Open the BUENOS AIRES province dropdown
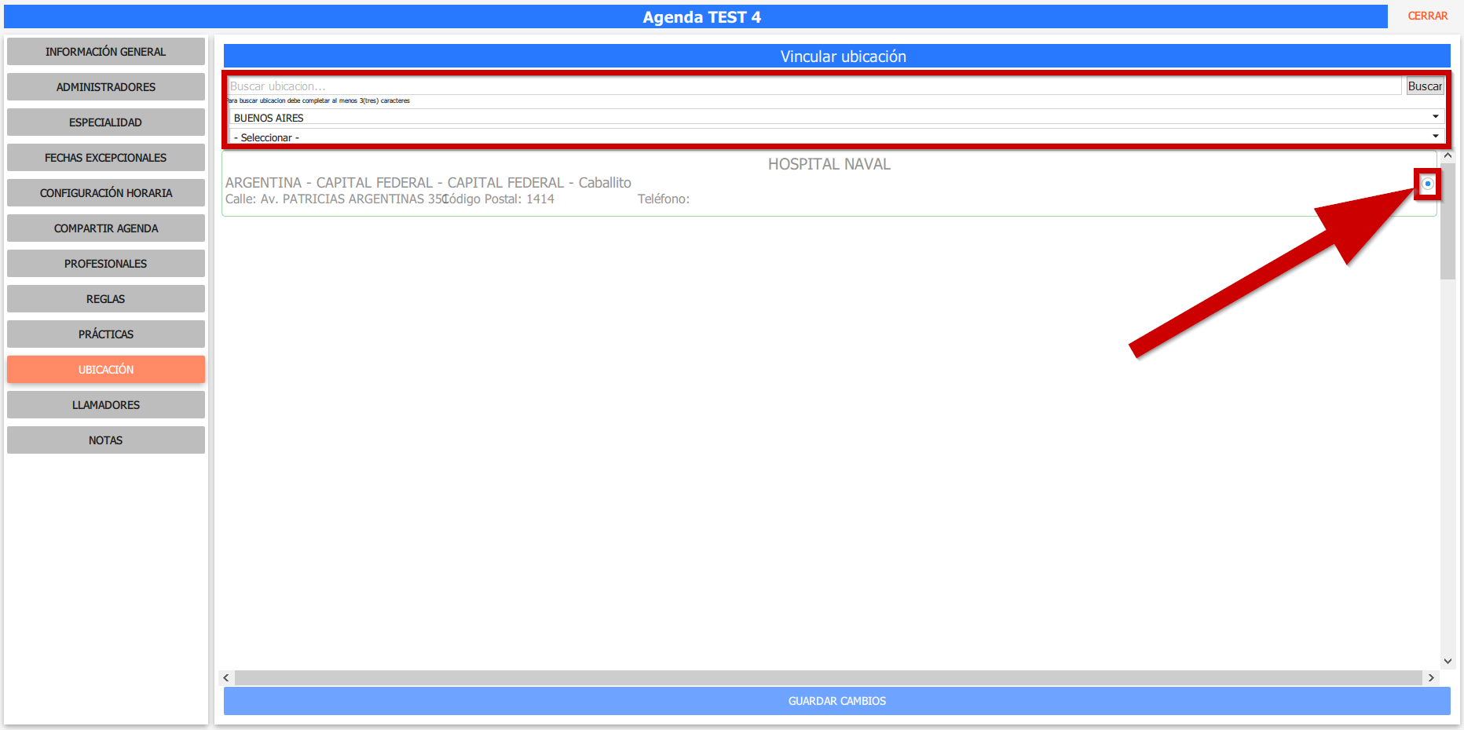1464x730 pixels. pyautogui.click(x=836, y=117)
